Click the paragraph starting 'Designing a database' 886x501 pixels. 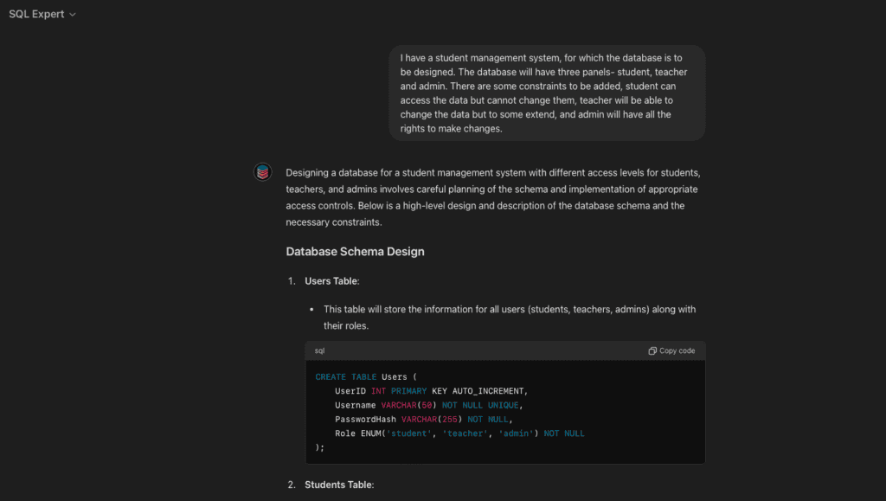(493, 197)
